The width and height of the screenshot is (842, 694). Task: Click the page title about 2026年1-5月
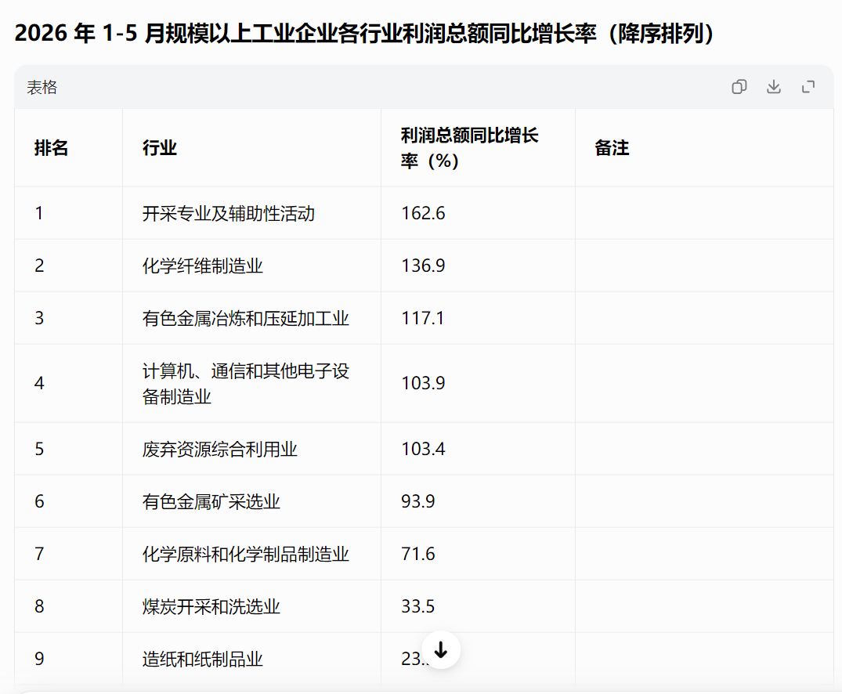coord(365,34)
